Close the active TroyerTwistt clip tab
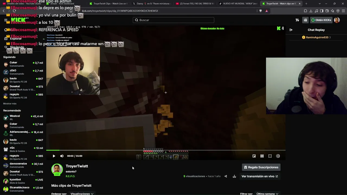This screenshot has width=347, height=195. 300,4
